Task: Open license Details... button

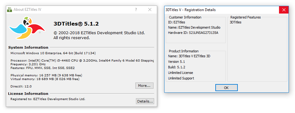Action: 145,101
